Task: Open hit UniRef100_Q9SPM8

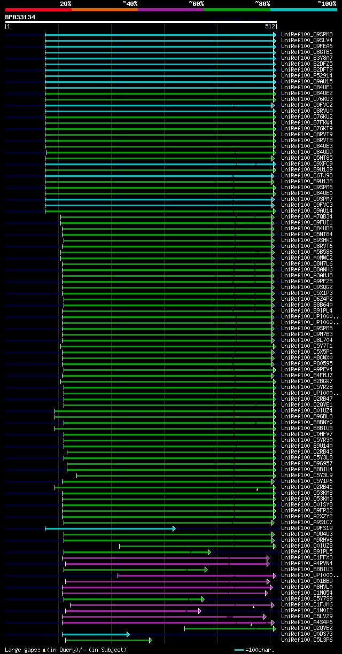Action: click(307, 34)
